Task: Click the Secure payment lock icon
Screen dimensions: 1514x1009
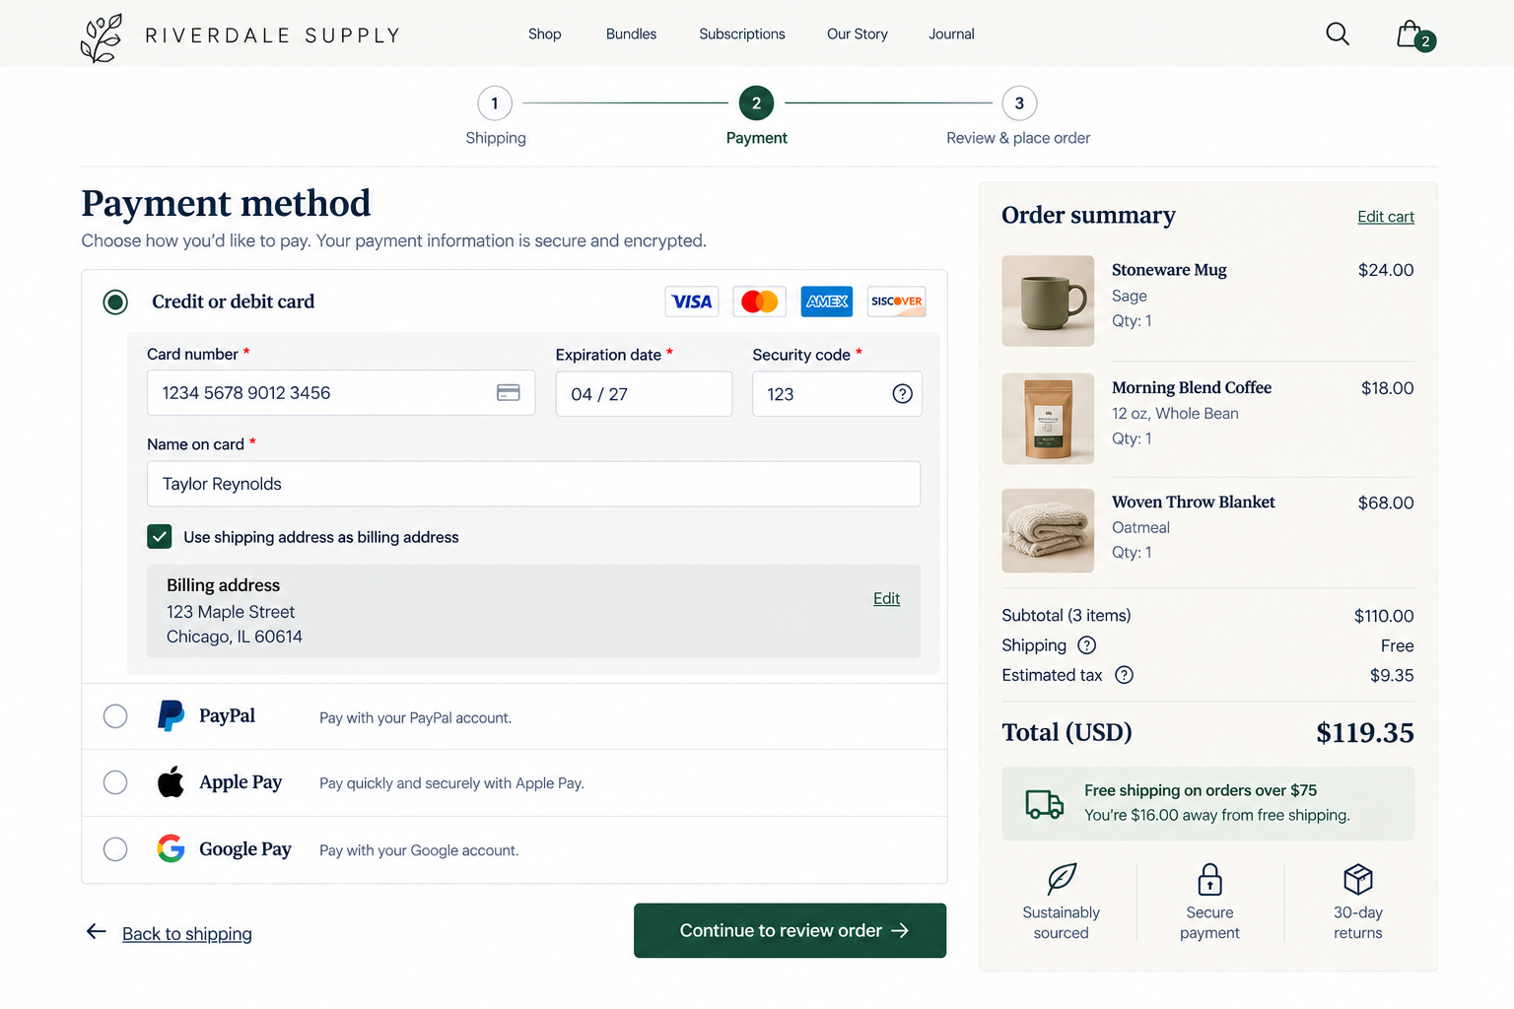Action: coord(1209,879)
